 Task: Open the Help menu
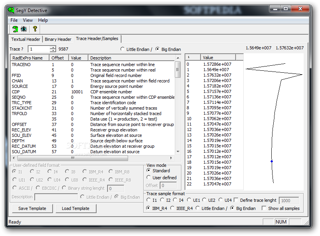(x=43, y=20)
